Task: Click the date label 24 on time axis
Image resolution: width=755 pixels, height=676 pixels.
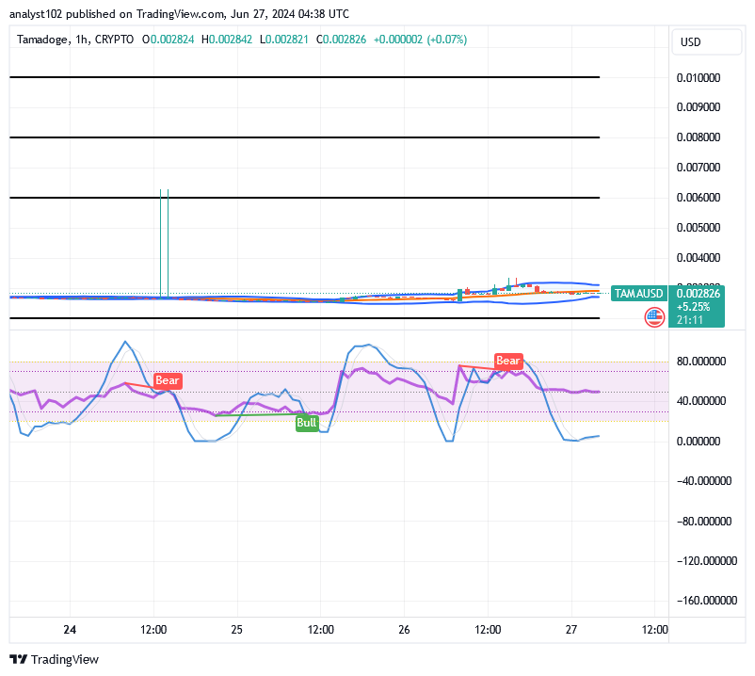Action: tap(70, 630)
